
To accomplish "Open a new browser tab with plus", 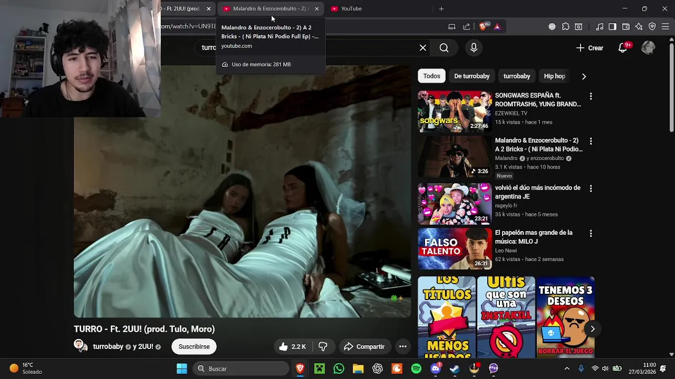I will (x=441, y=8).
